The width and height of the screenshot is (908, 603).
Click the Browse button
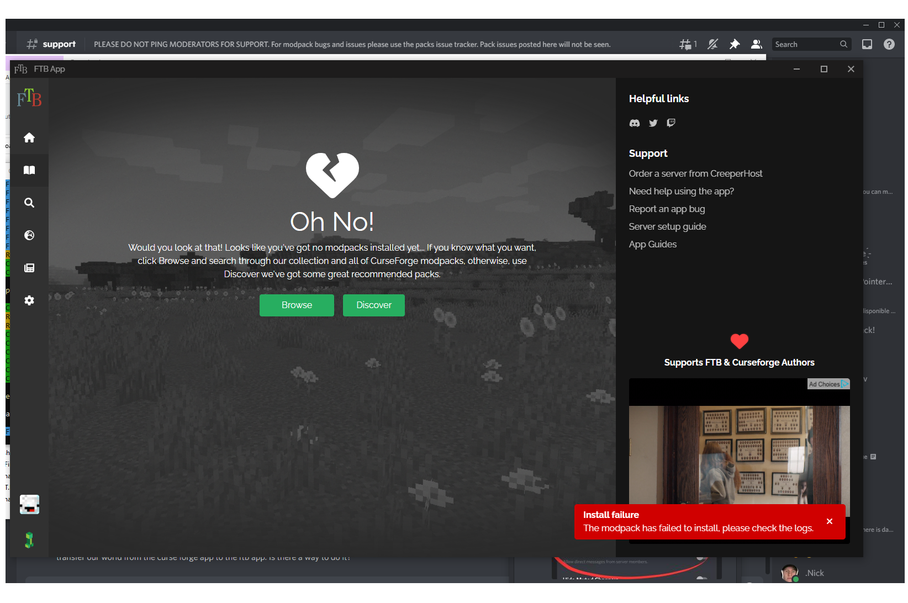[297, 305]
